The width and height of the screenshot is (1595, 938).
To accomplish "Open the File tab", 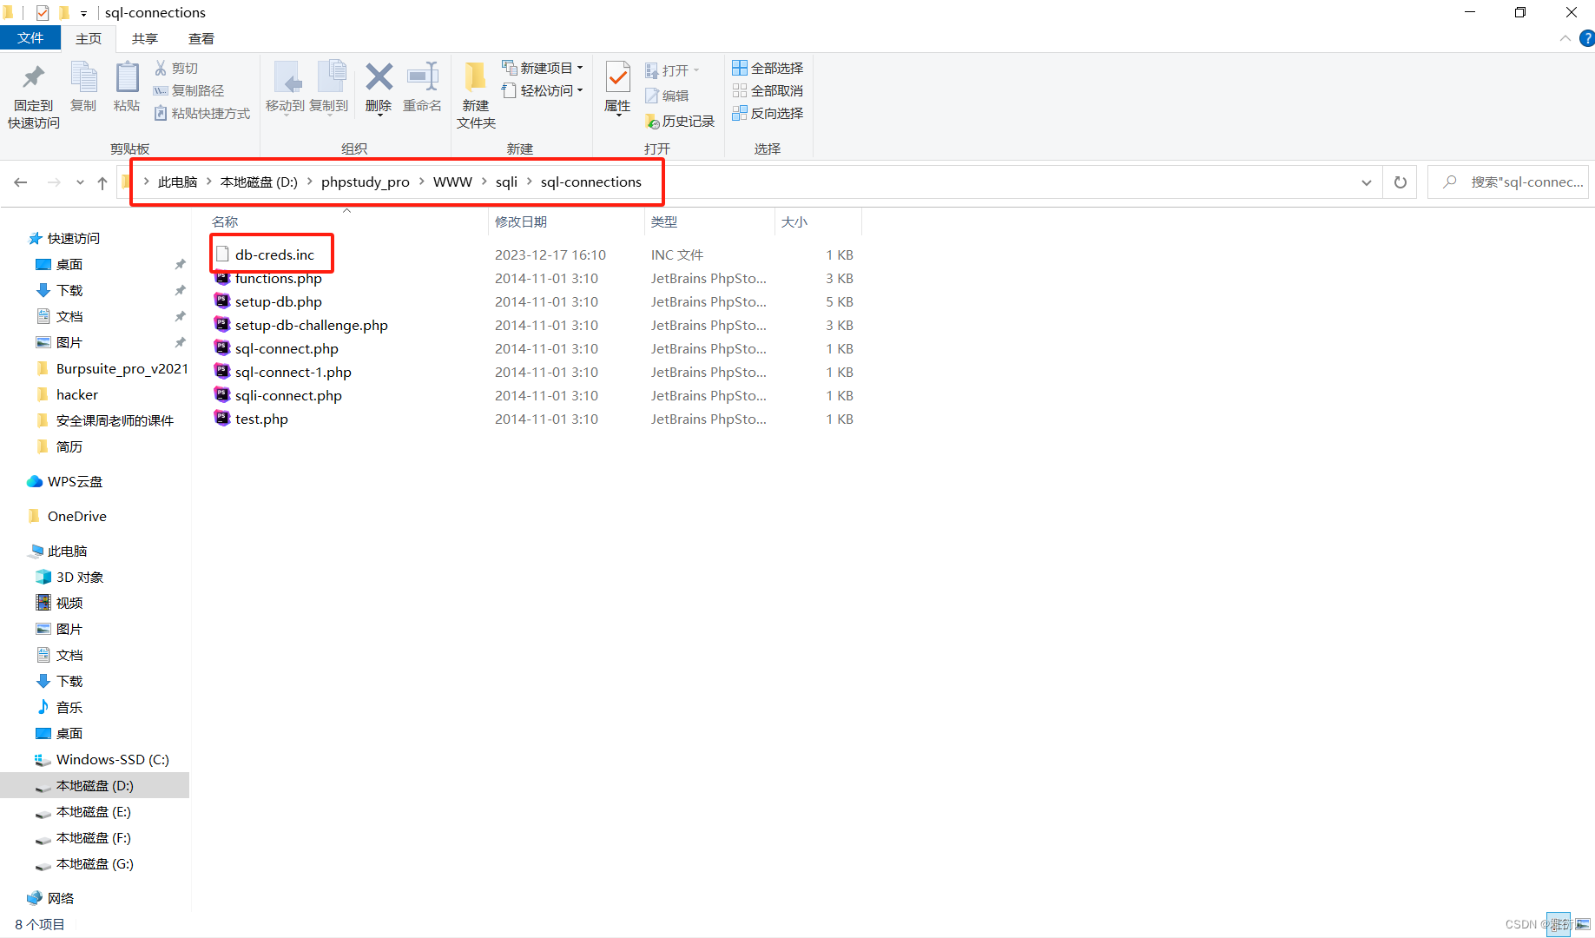I will 30,38.
